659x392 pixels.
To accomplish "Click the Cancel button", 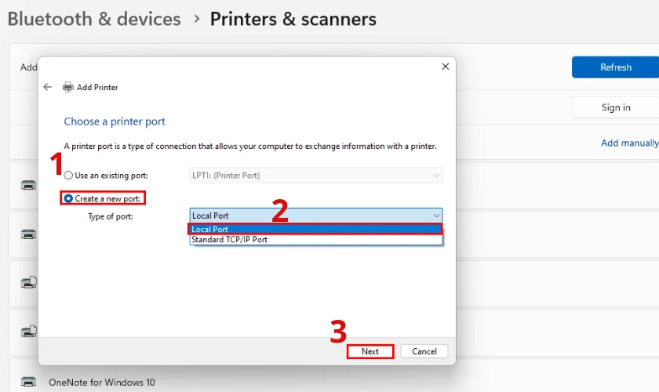I will click(x=424, y=351).
